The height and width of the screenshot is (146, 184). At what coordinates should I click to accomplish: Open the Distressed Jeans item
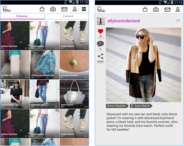45,94
